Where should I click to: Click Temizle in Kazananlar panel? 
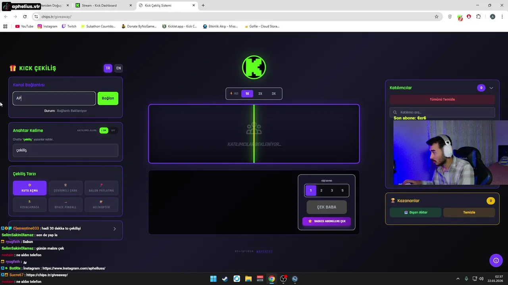click(x=469, y=212)
